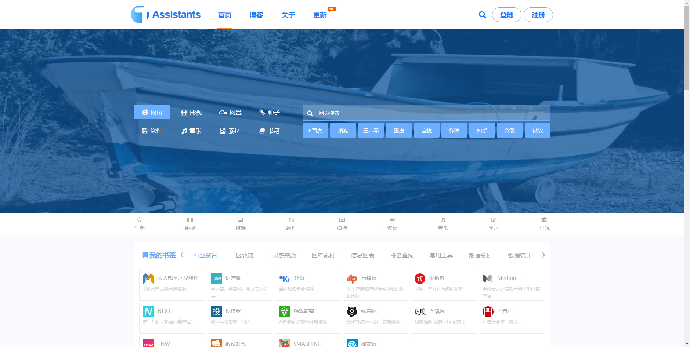
Task: Show next bookmark tabs with right chevron
Action: pos(543,255)
